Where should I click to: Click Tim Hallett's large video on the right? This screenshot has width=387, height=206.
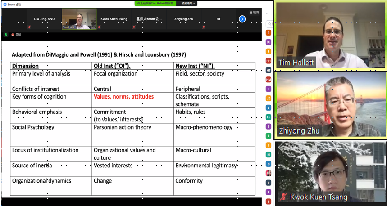(x=331, y=35)
